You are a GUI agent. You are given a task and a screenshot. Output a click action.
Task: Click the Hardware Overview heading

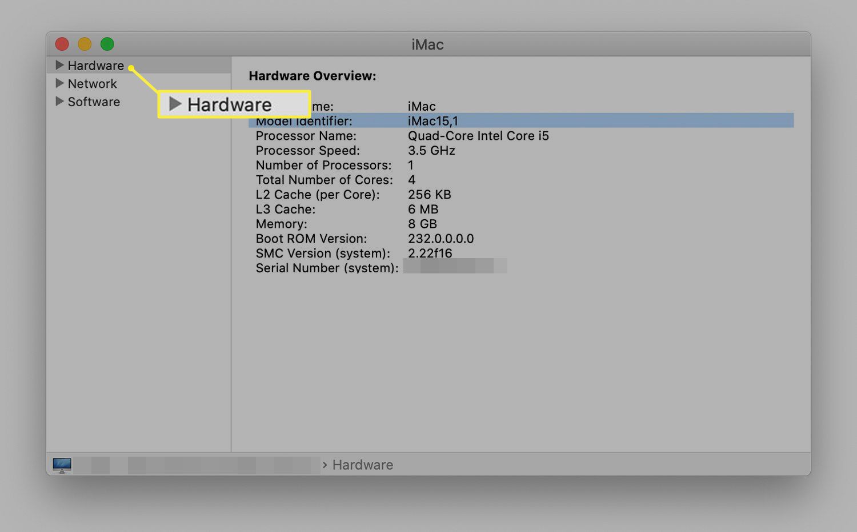pyautogui.click(x=313, y=76)
